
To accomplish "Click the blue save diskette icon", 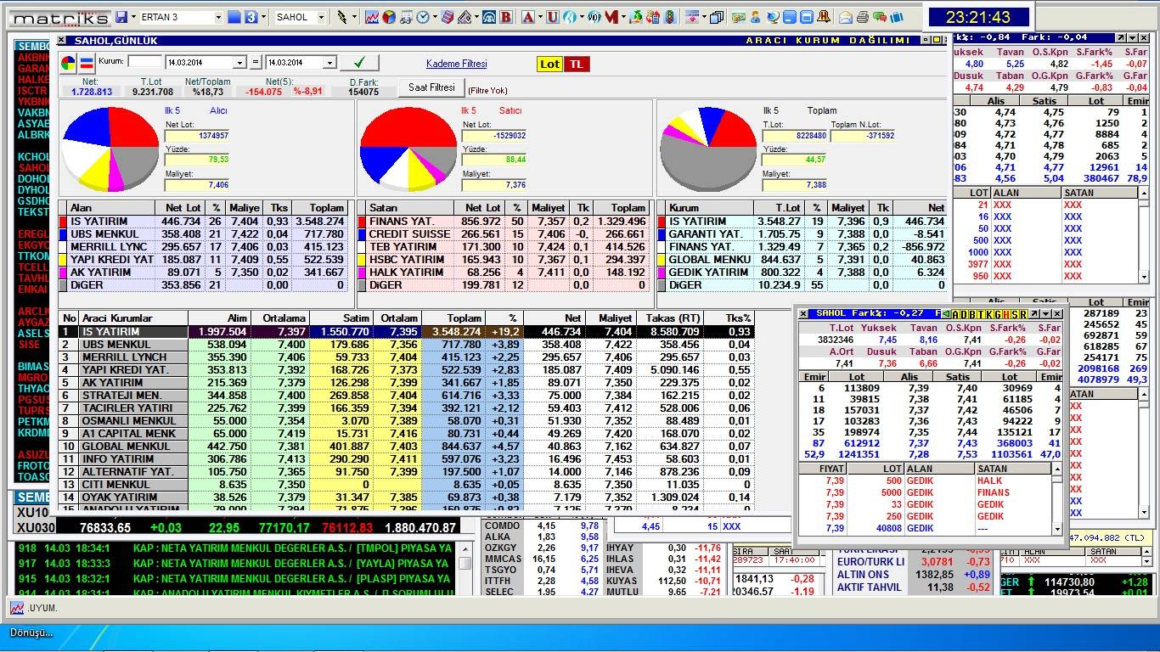I will pyautogui.click(x=121, y=17).
